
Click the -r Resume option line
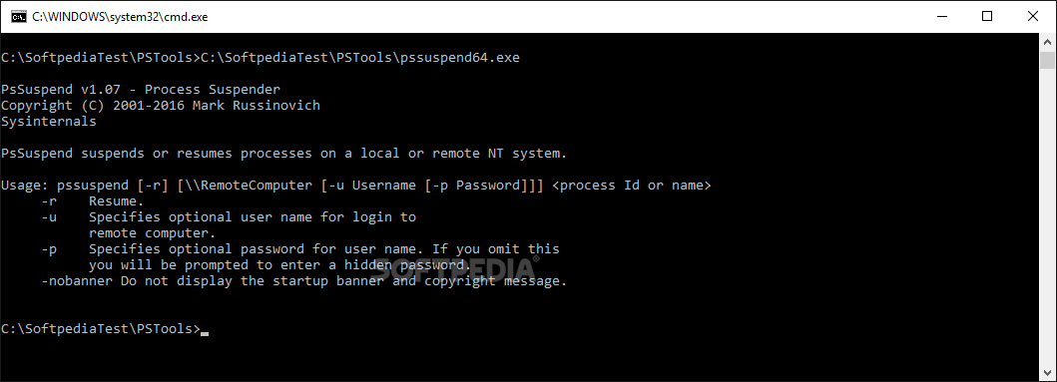[93, 201]
